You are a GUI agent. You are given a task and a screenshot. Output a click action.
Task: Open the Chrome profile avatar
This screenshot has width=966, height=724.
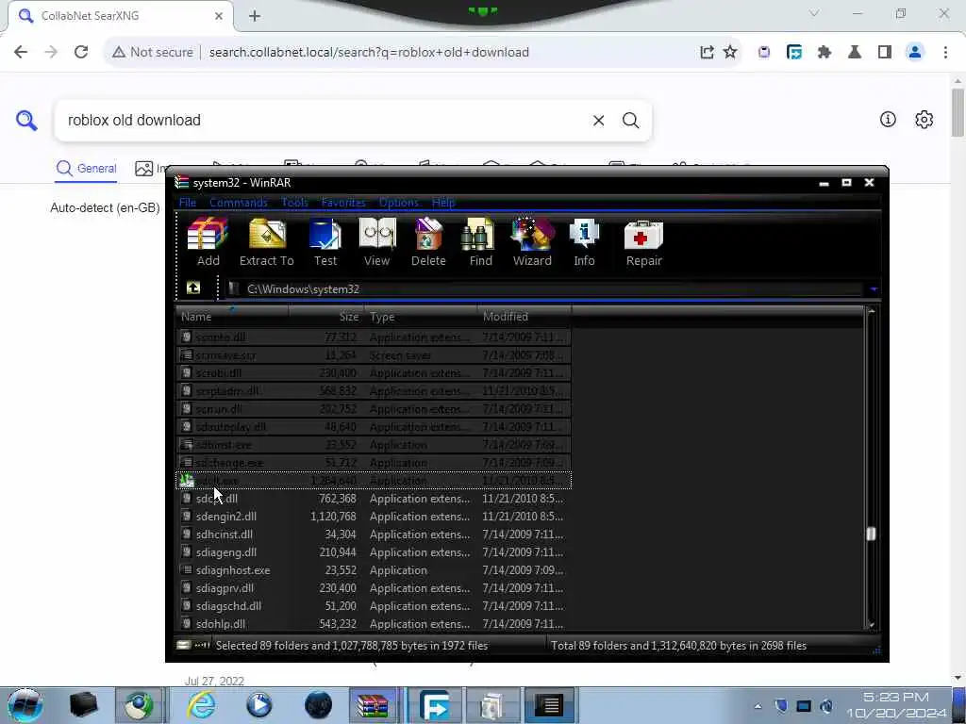tap(915, 53)
